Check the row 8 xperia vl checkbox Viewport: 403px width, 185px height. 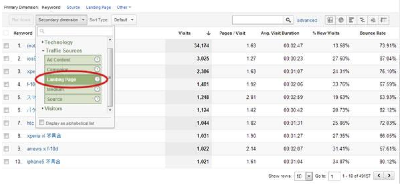(6, 136)
